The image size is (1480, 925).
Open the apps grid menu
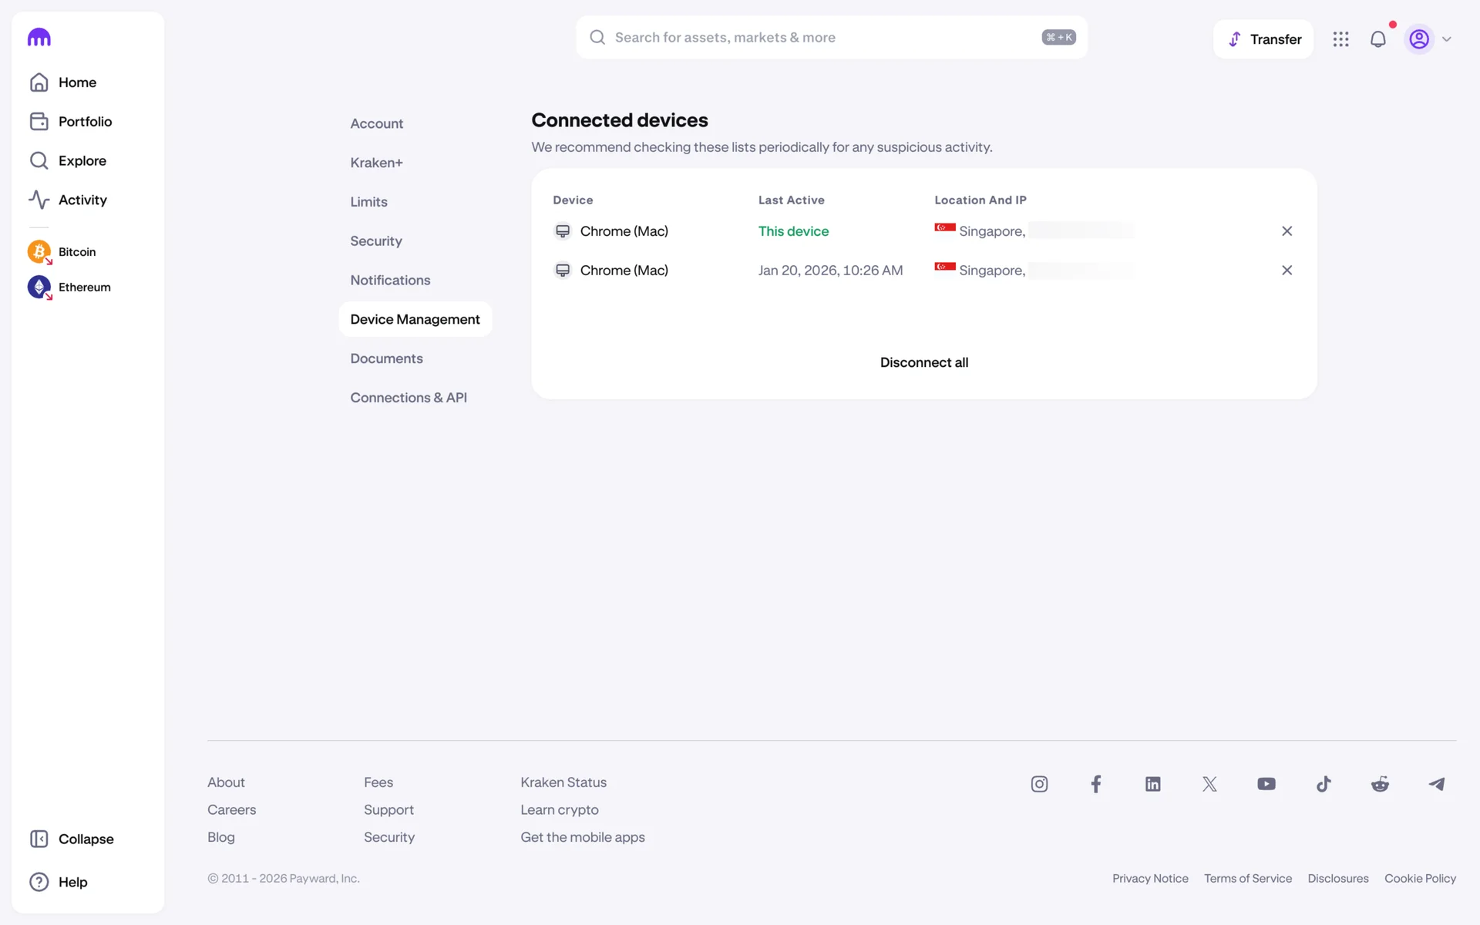pyautogui.click(x=1340, y=39)
